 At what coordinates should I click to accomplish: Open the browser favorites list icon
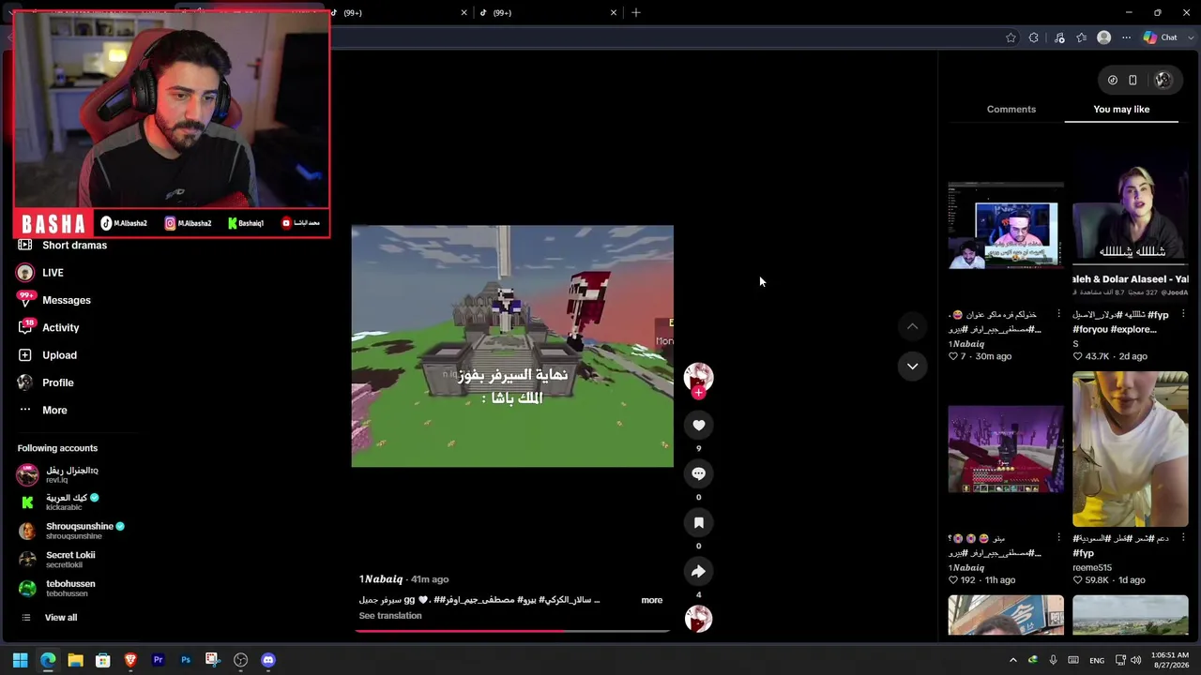coord(1082,37)
